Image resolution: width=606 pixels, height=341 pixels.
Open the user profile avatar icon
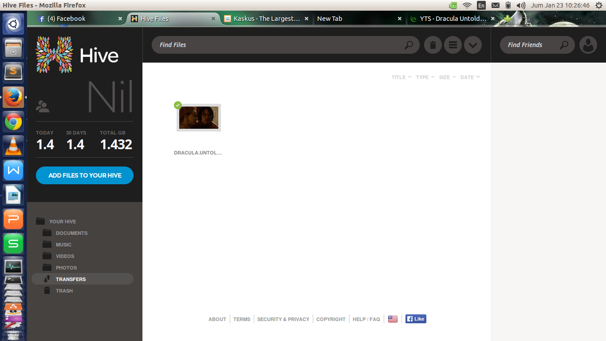[588, 45]
